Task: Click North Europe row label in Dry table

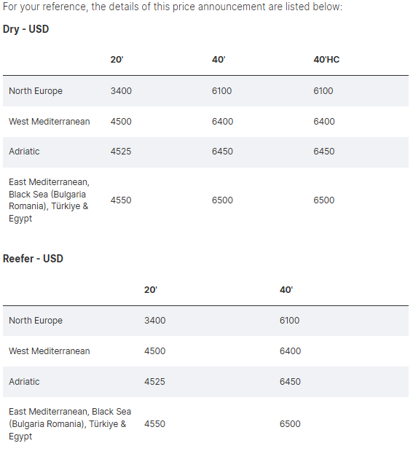Action: (36, 91)
